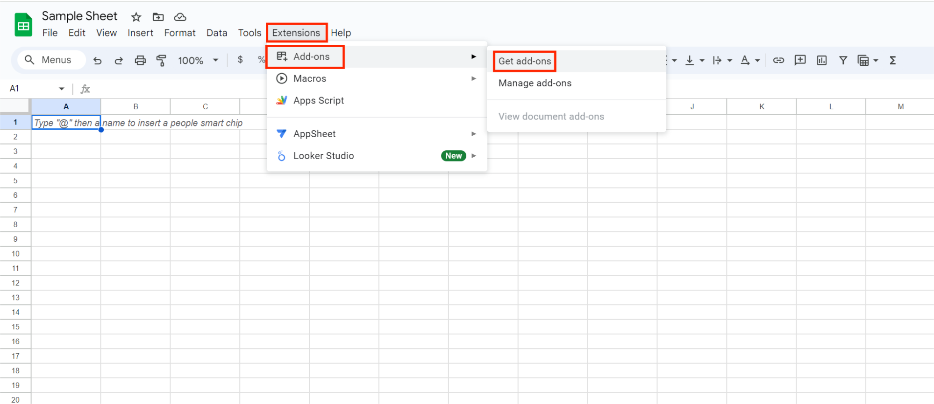The width and height of the screenshot is (934, 404).
Task: Create a filter with funnel icon
Action: (x=843, y=60)
